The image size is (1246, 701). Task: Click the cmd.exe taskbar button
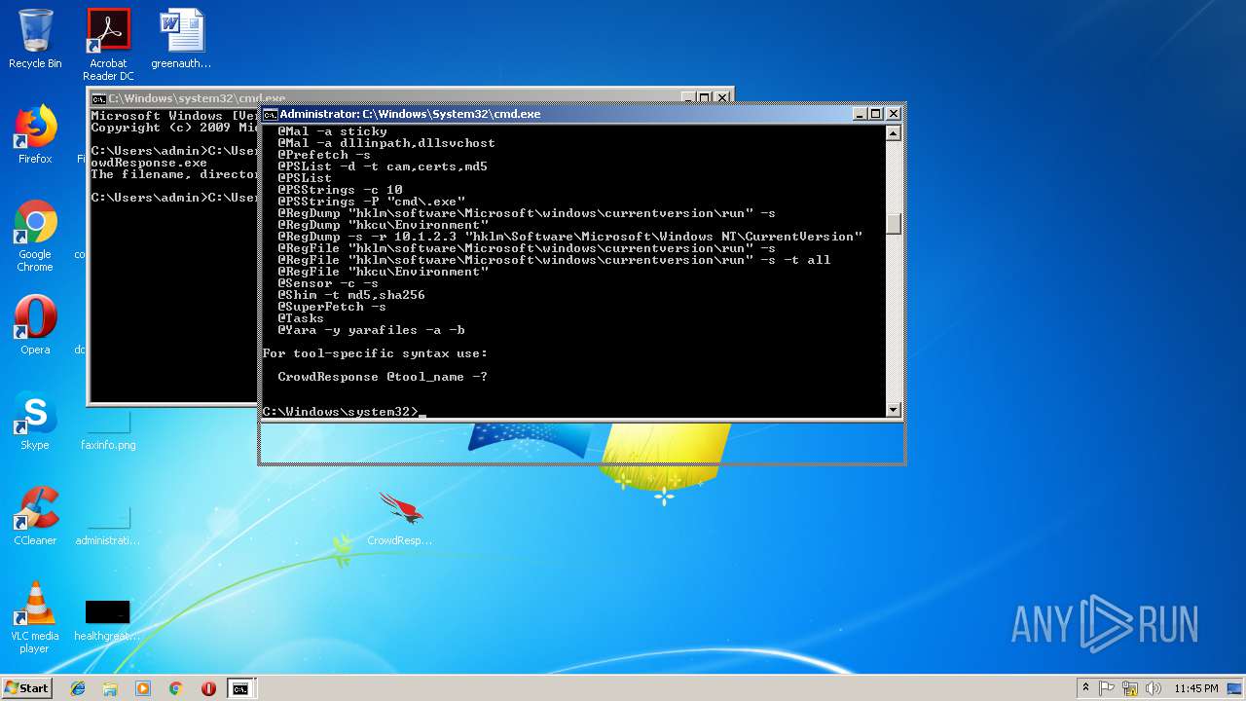tap(239, 688)
